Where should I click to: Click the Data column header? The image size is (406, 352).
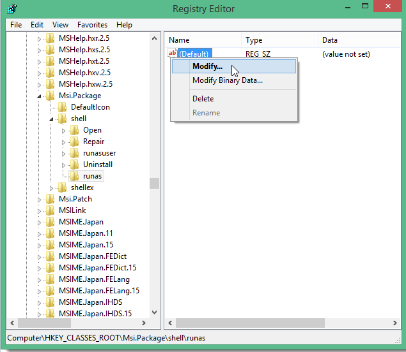[329, 40]
